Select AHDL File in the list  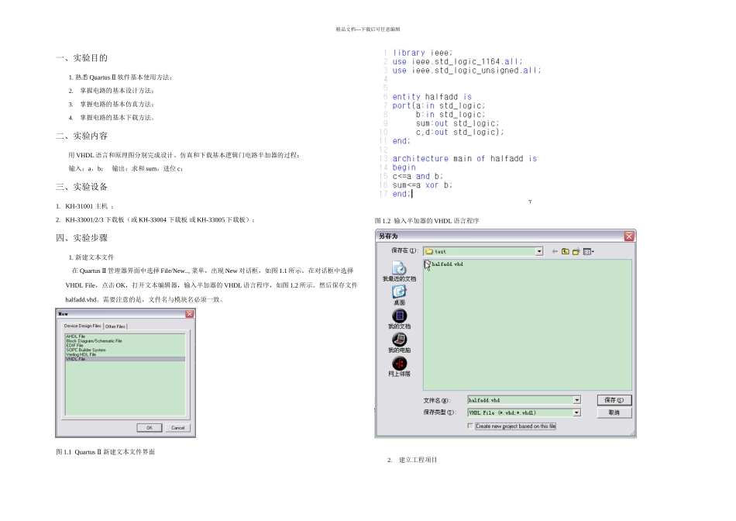(x=125, y=336)
